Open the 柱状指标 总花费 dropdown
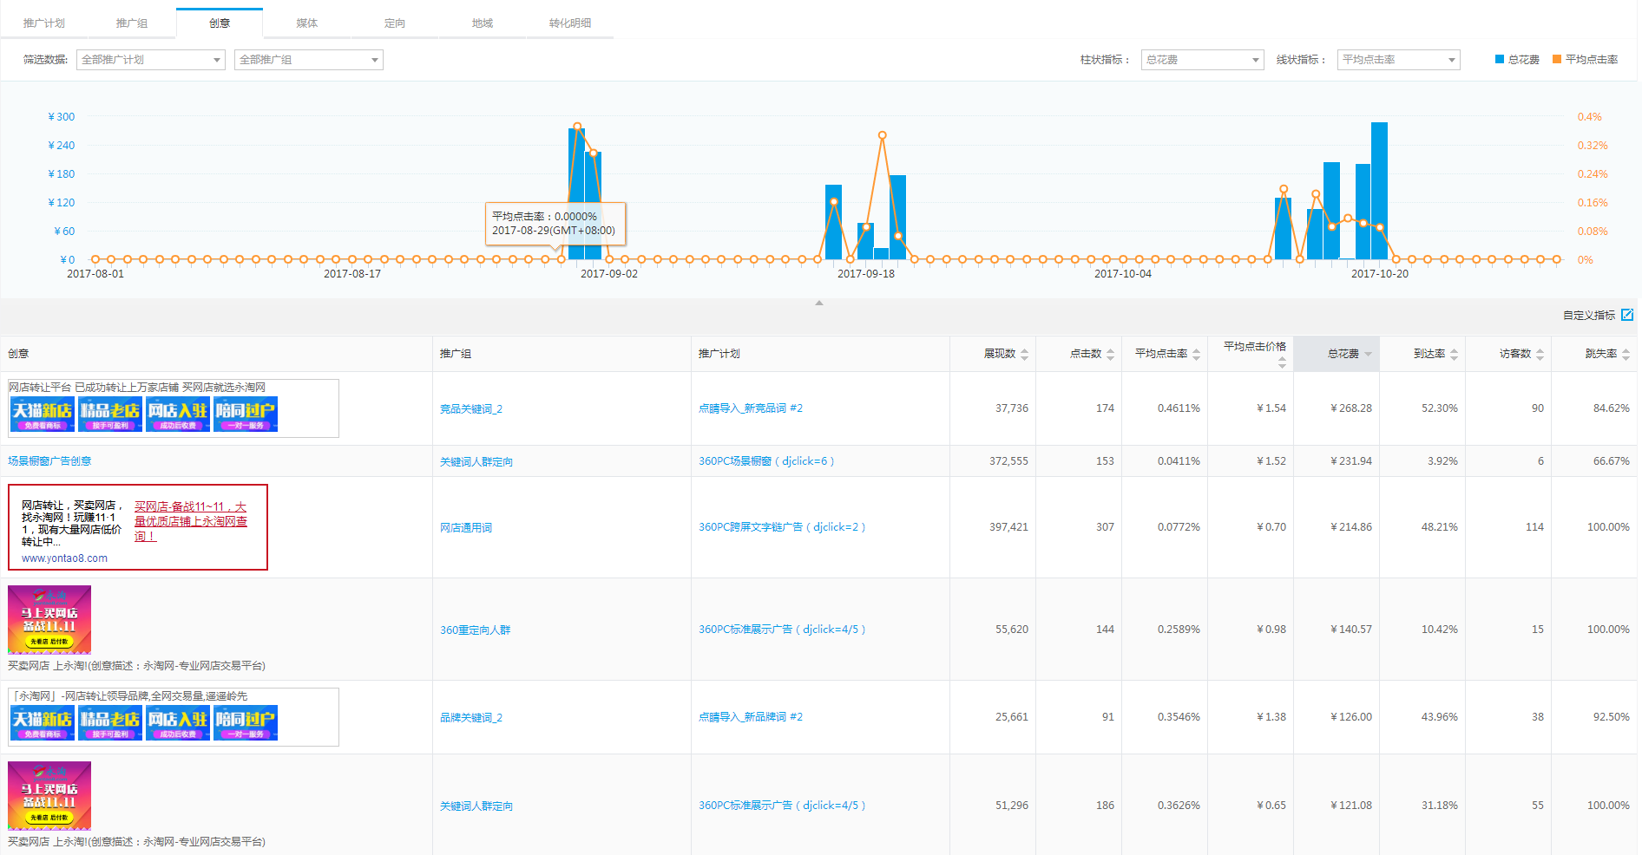 (x=1201, y=60)
